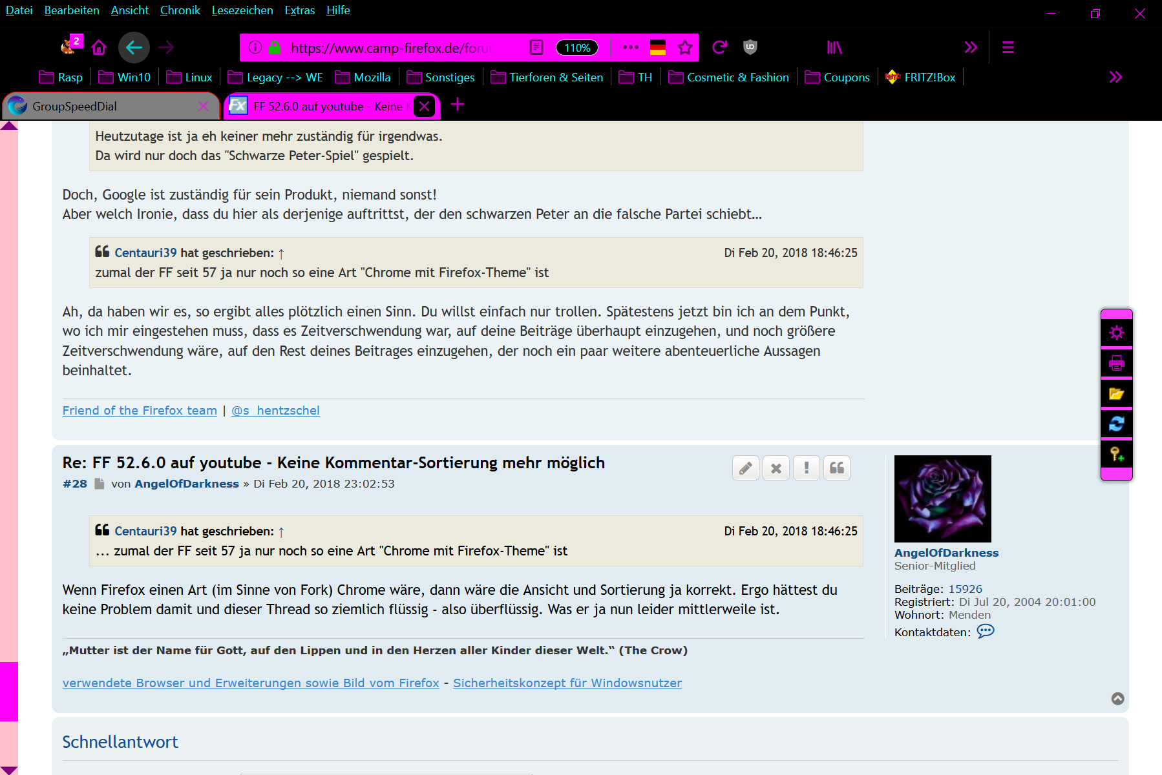Go back with the back arrow
Viewport: 1162px width, 775px height.
[x=134, y=47]
